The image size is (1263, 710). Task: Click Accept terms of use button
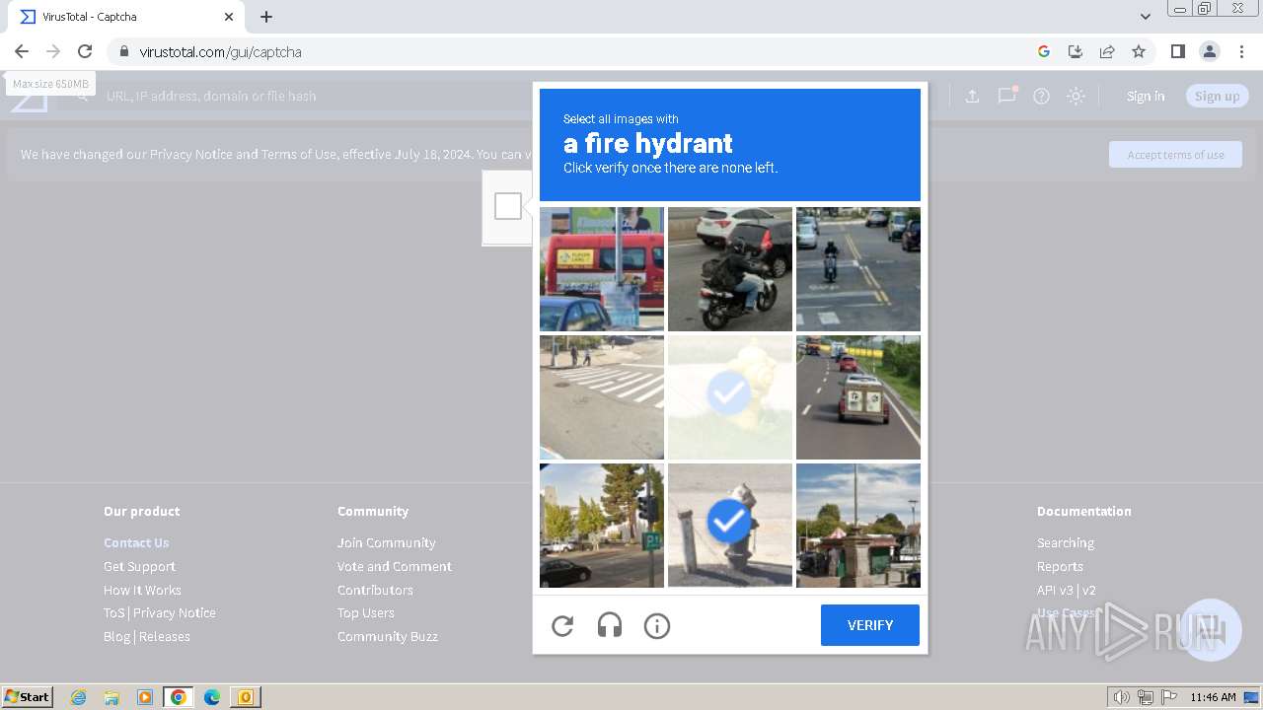[x=1175, y=155]
